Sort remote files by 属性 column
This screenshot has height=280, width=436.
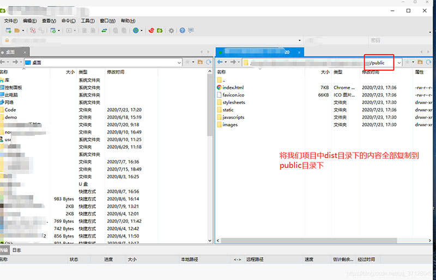419,72
